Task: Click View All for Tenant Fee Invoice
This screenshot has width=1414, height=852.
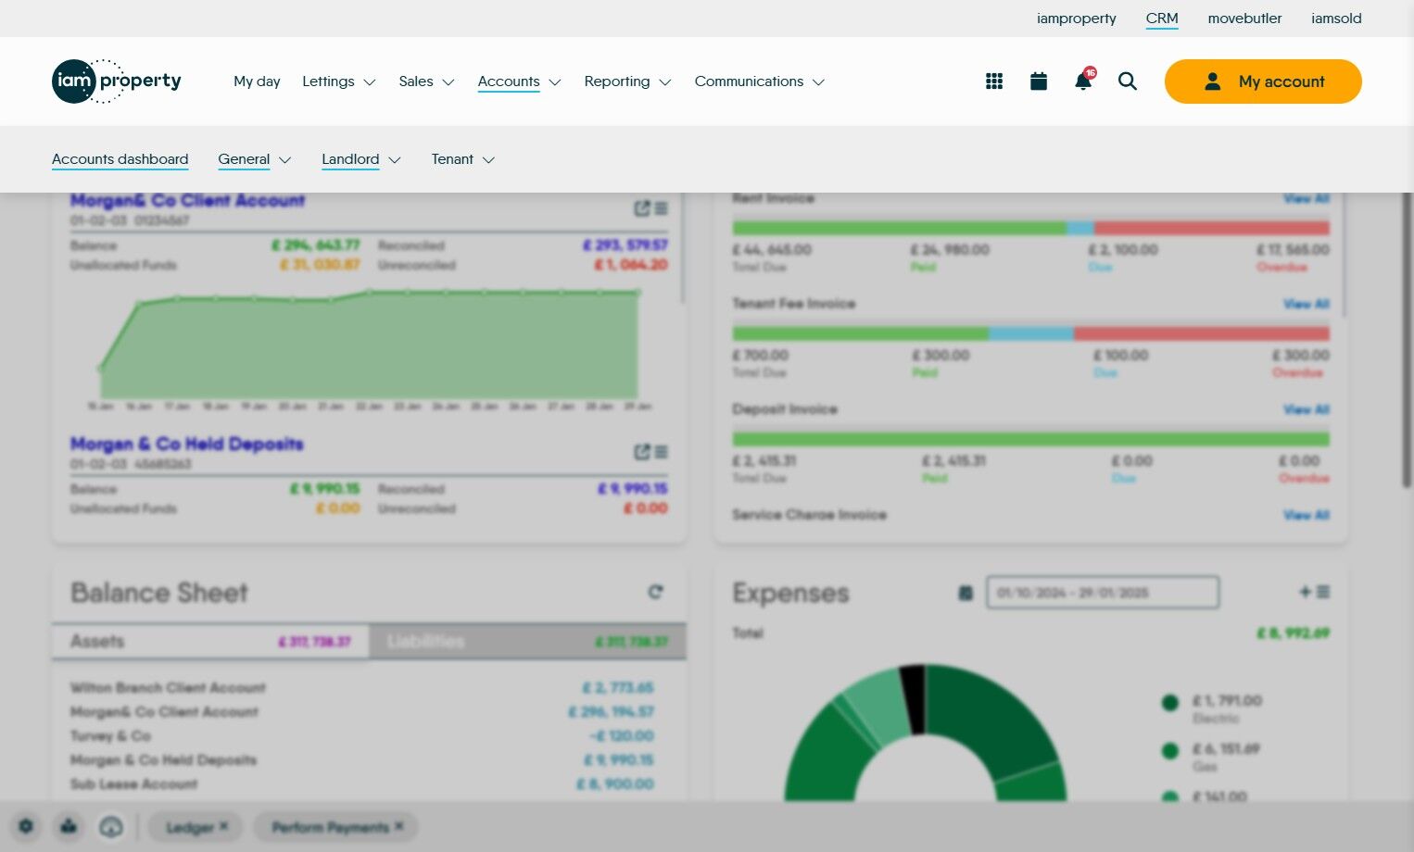Action: 1307,304
